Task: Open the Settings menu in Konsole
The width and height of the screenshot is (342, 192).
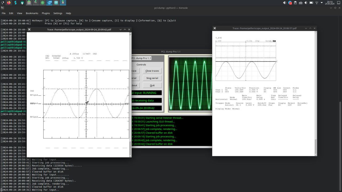Action: pos(58,13)
